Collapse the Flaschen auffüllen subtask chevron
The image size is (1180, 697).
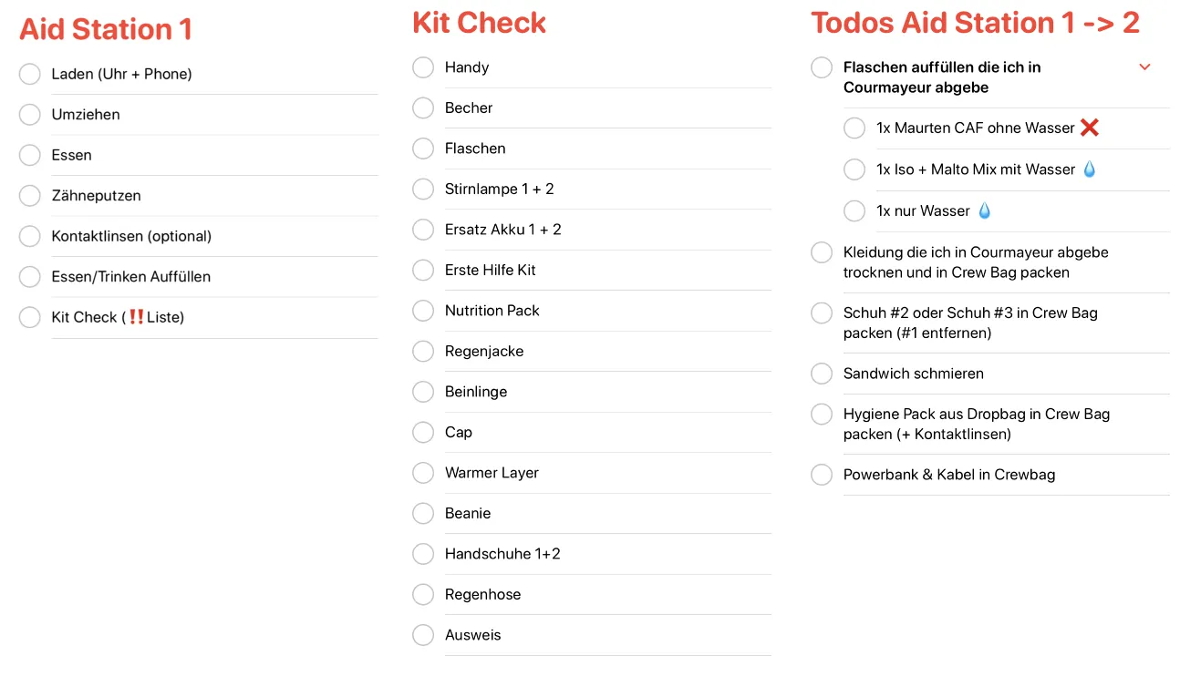1144,67
